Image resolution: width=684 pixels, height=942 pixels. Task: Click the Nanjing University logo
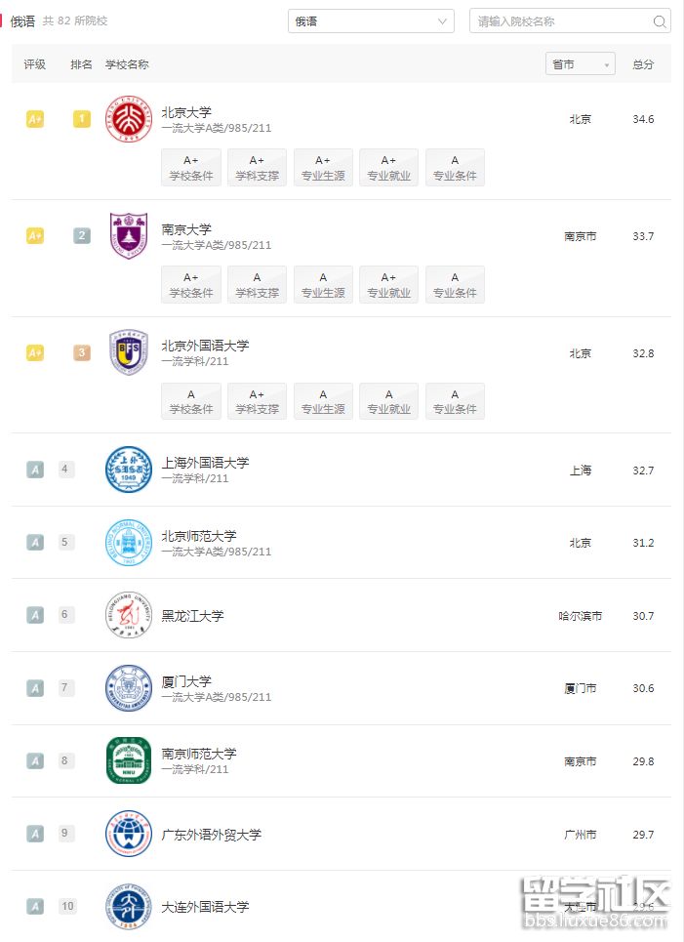[x=129, y=235]
